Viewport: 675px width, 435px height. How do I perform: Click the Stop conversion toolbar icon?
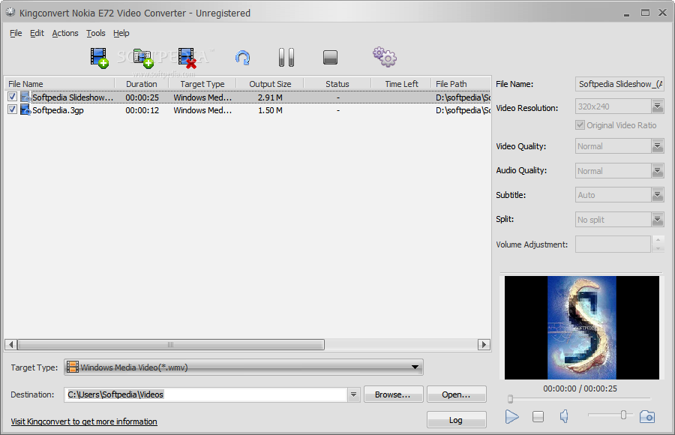pos(330,57)
